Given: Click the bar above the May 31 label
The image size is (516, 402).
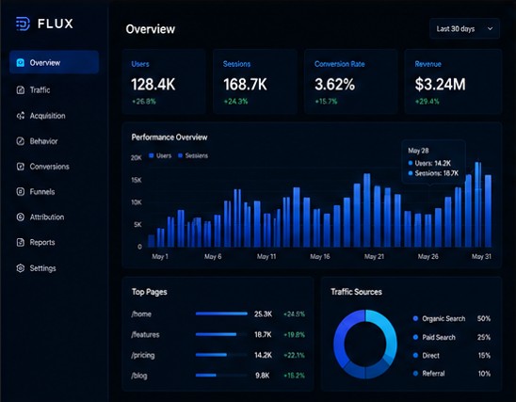Looking at the screenshot, I should [x=488, y=211].
